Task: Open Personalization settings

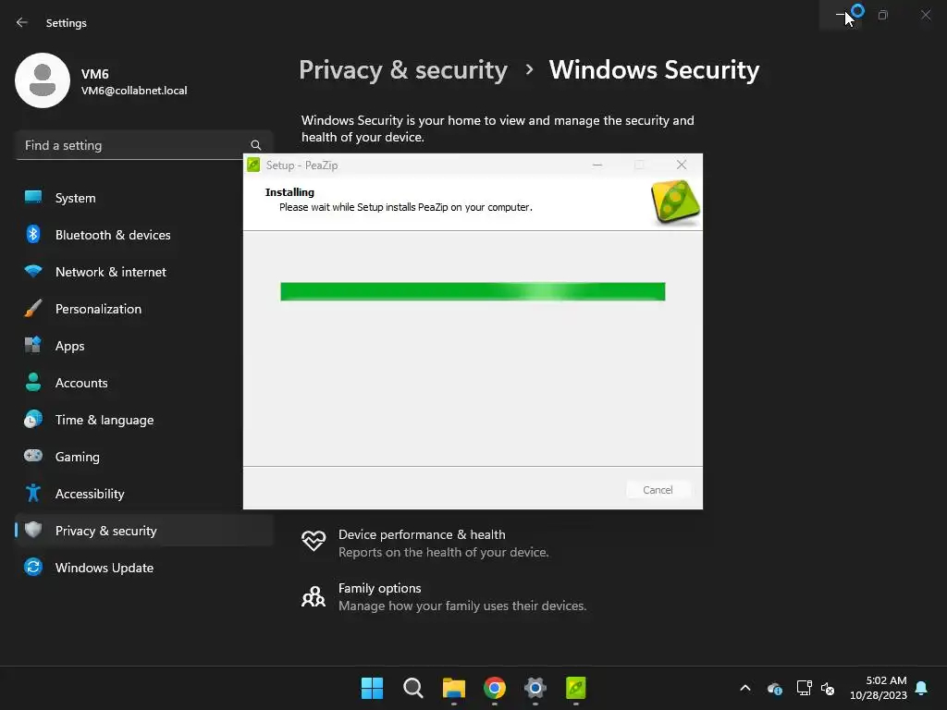Action: pos(144,309)
